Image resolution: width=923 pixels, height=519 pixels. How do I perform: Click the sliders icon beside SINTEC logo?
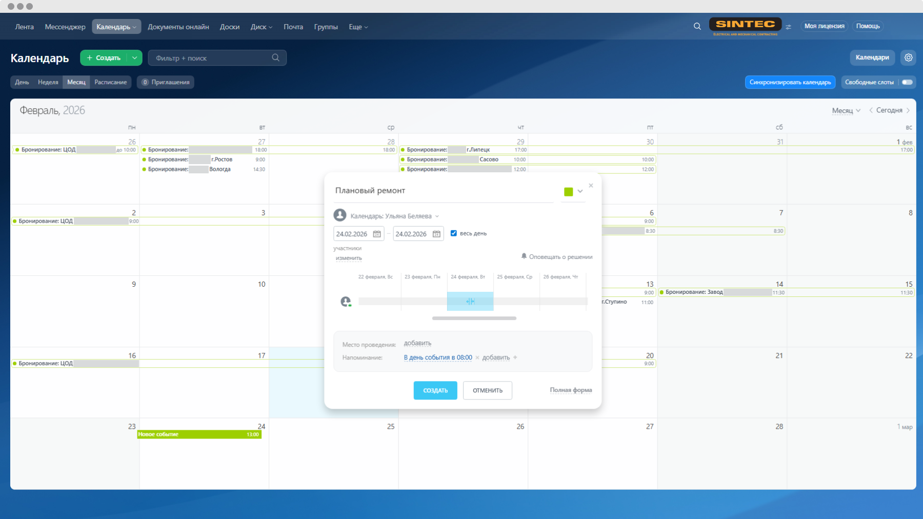click(788, 27)
